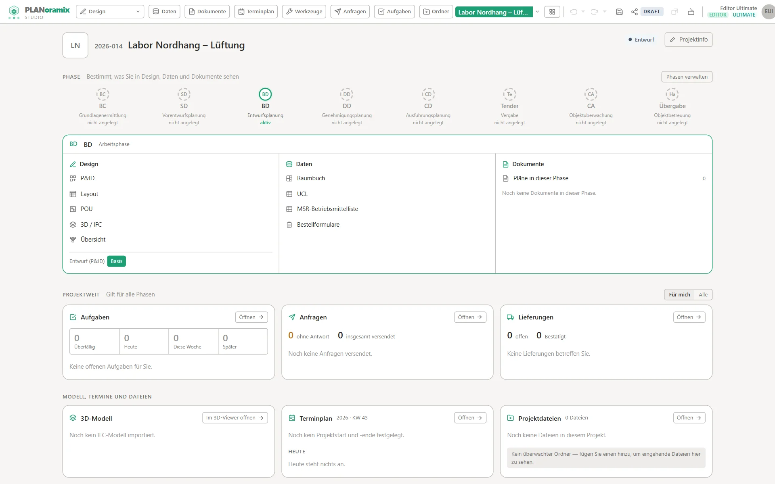The image size is (775, 484).
Task: Expand the project selector chevron
Action: pyautogui.click(x=537, y=12)
